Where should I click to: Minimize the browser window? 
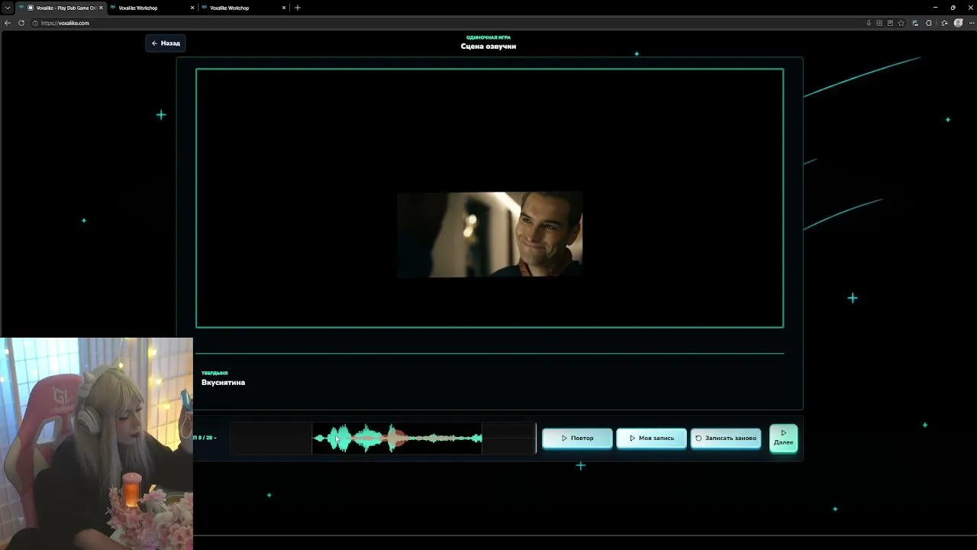[x=935, y=8]
